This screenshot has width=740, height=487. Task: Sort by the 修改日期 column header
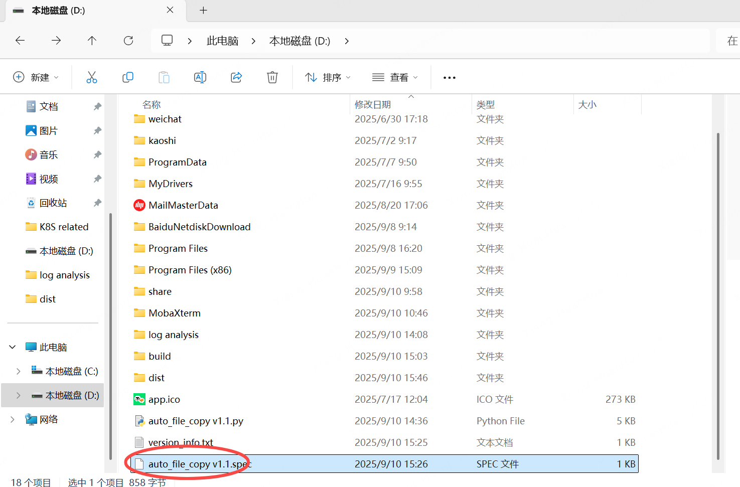372,104
